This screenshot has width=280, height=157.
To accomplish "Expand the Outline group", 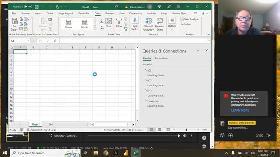I will (172, 24).
